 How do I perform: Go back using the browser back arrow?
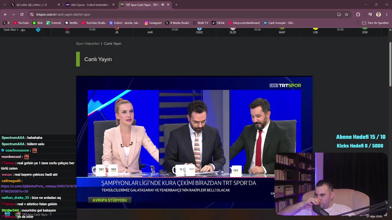click(x=5, y=14)
